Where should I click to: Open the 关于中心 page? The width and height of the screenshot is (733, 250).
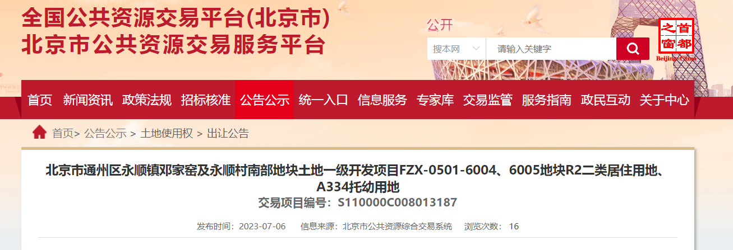click(x=665, y=100)
